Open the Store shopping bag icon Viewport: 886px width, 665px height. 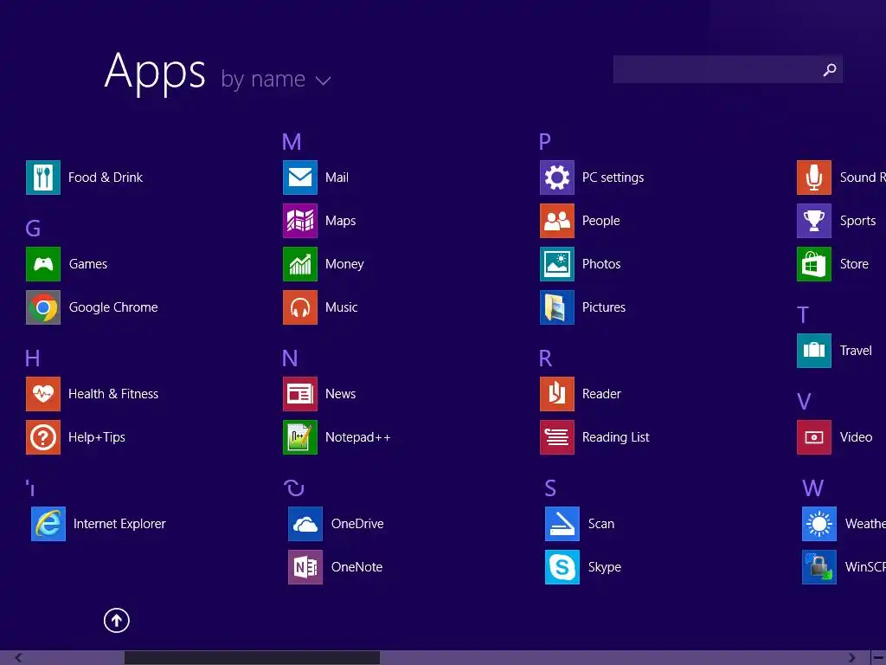[x=814, y=264]
